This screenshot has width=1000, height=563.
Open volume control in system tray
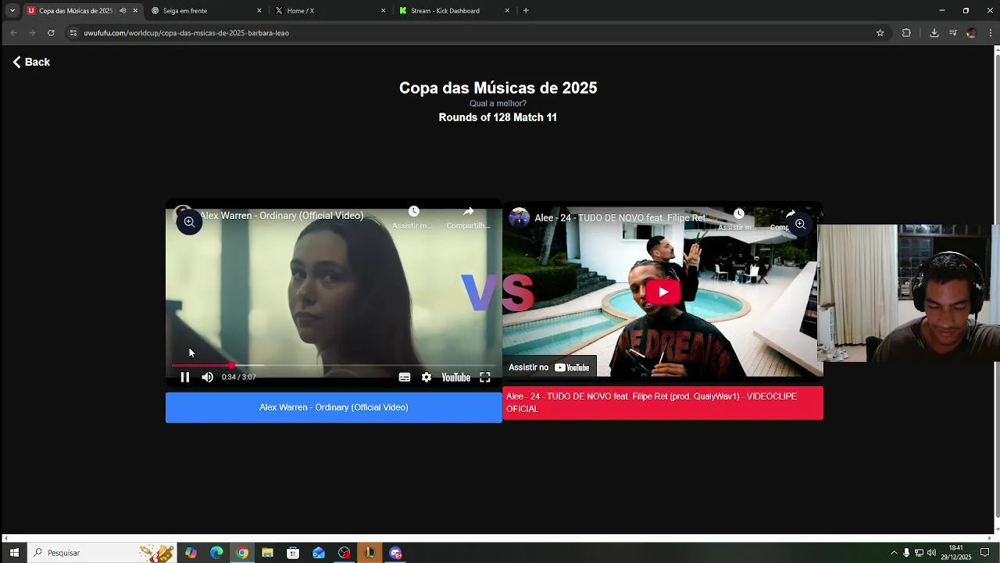click(931, 553)
